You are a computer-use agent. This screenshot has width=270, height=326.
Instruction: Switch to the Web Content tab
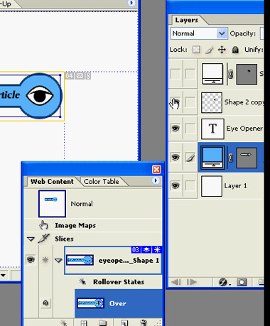pyautogui.click(x=52, y=182)
